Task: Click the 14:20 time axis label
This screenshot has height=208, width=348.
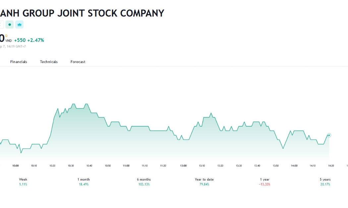Action: [331, 165]
